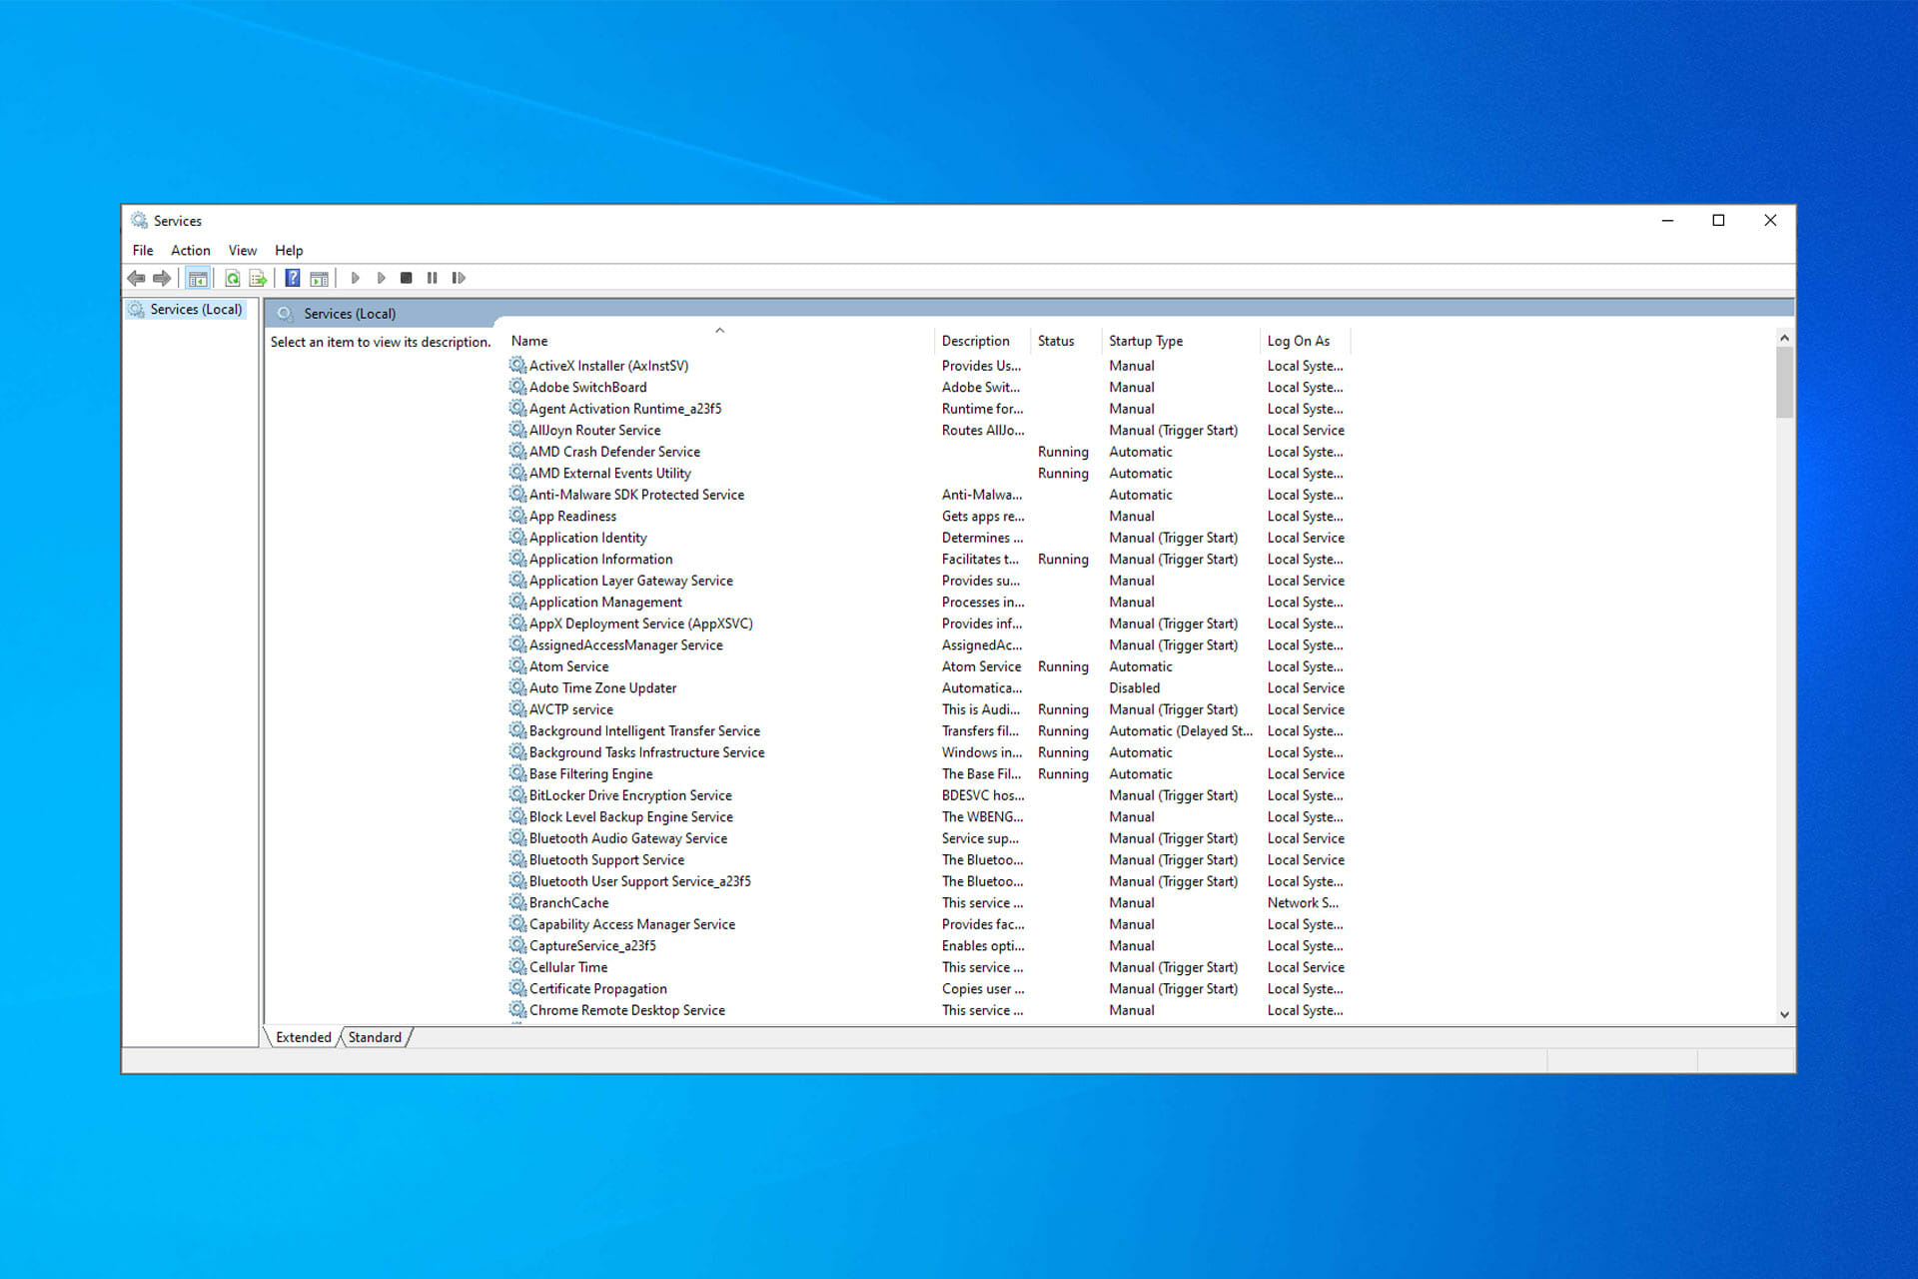1918x1279 pixels.
Task: Click the scrollbar down arrow in the services list
Action: pyautogui.click(x=1784, y=1014)
